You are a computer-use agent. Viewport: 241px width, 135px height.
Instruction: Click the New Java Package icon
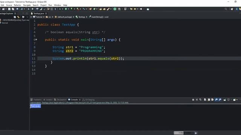point(90,9)
